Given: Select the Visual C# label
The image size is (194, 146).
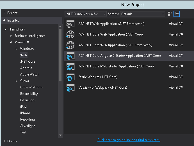Looking at the screenshot, I should [22, 42].
